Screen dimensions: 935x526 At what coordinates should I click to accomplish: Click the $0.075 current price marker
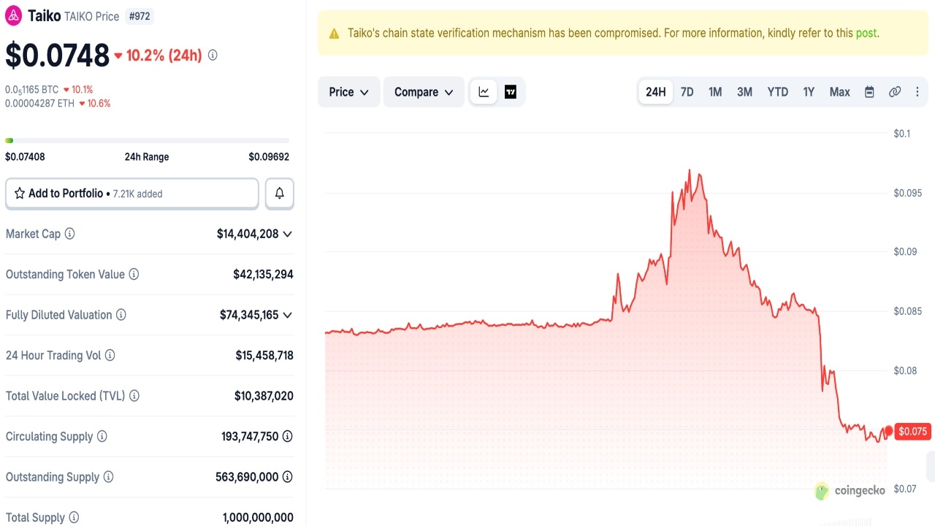pos(912,431)
